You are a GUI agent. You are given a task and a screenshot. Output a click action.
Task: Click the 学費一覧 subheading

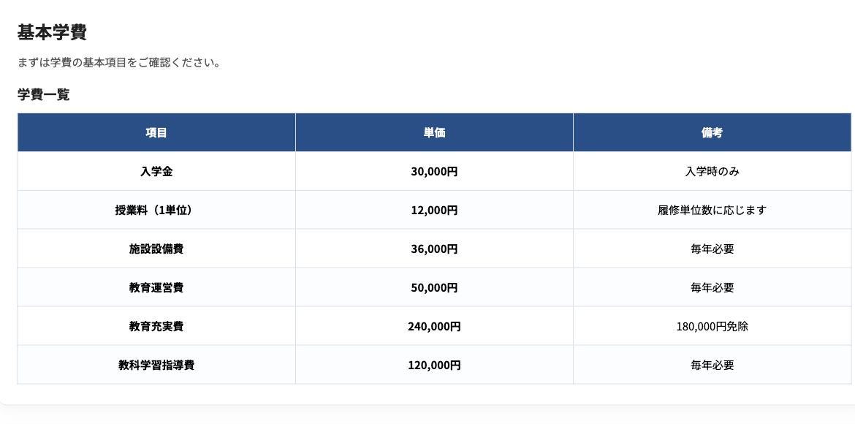44,94
